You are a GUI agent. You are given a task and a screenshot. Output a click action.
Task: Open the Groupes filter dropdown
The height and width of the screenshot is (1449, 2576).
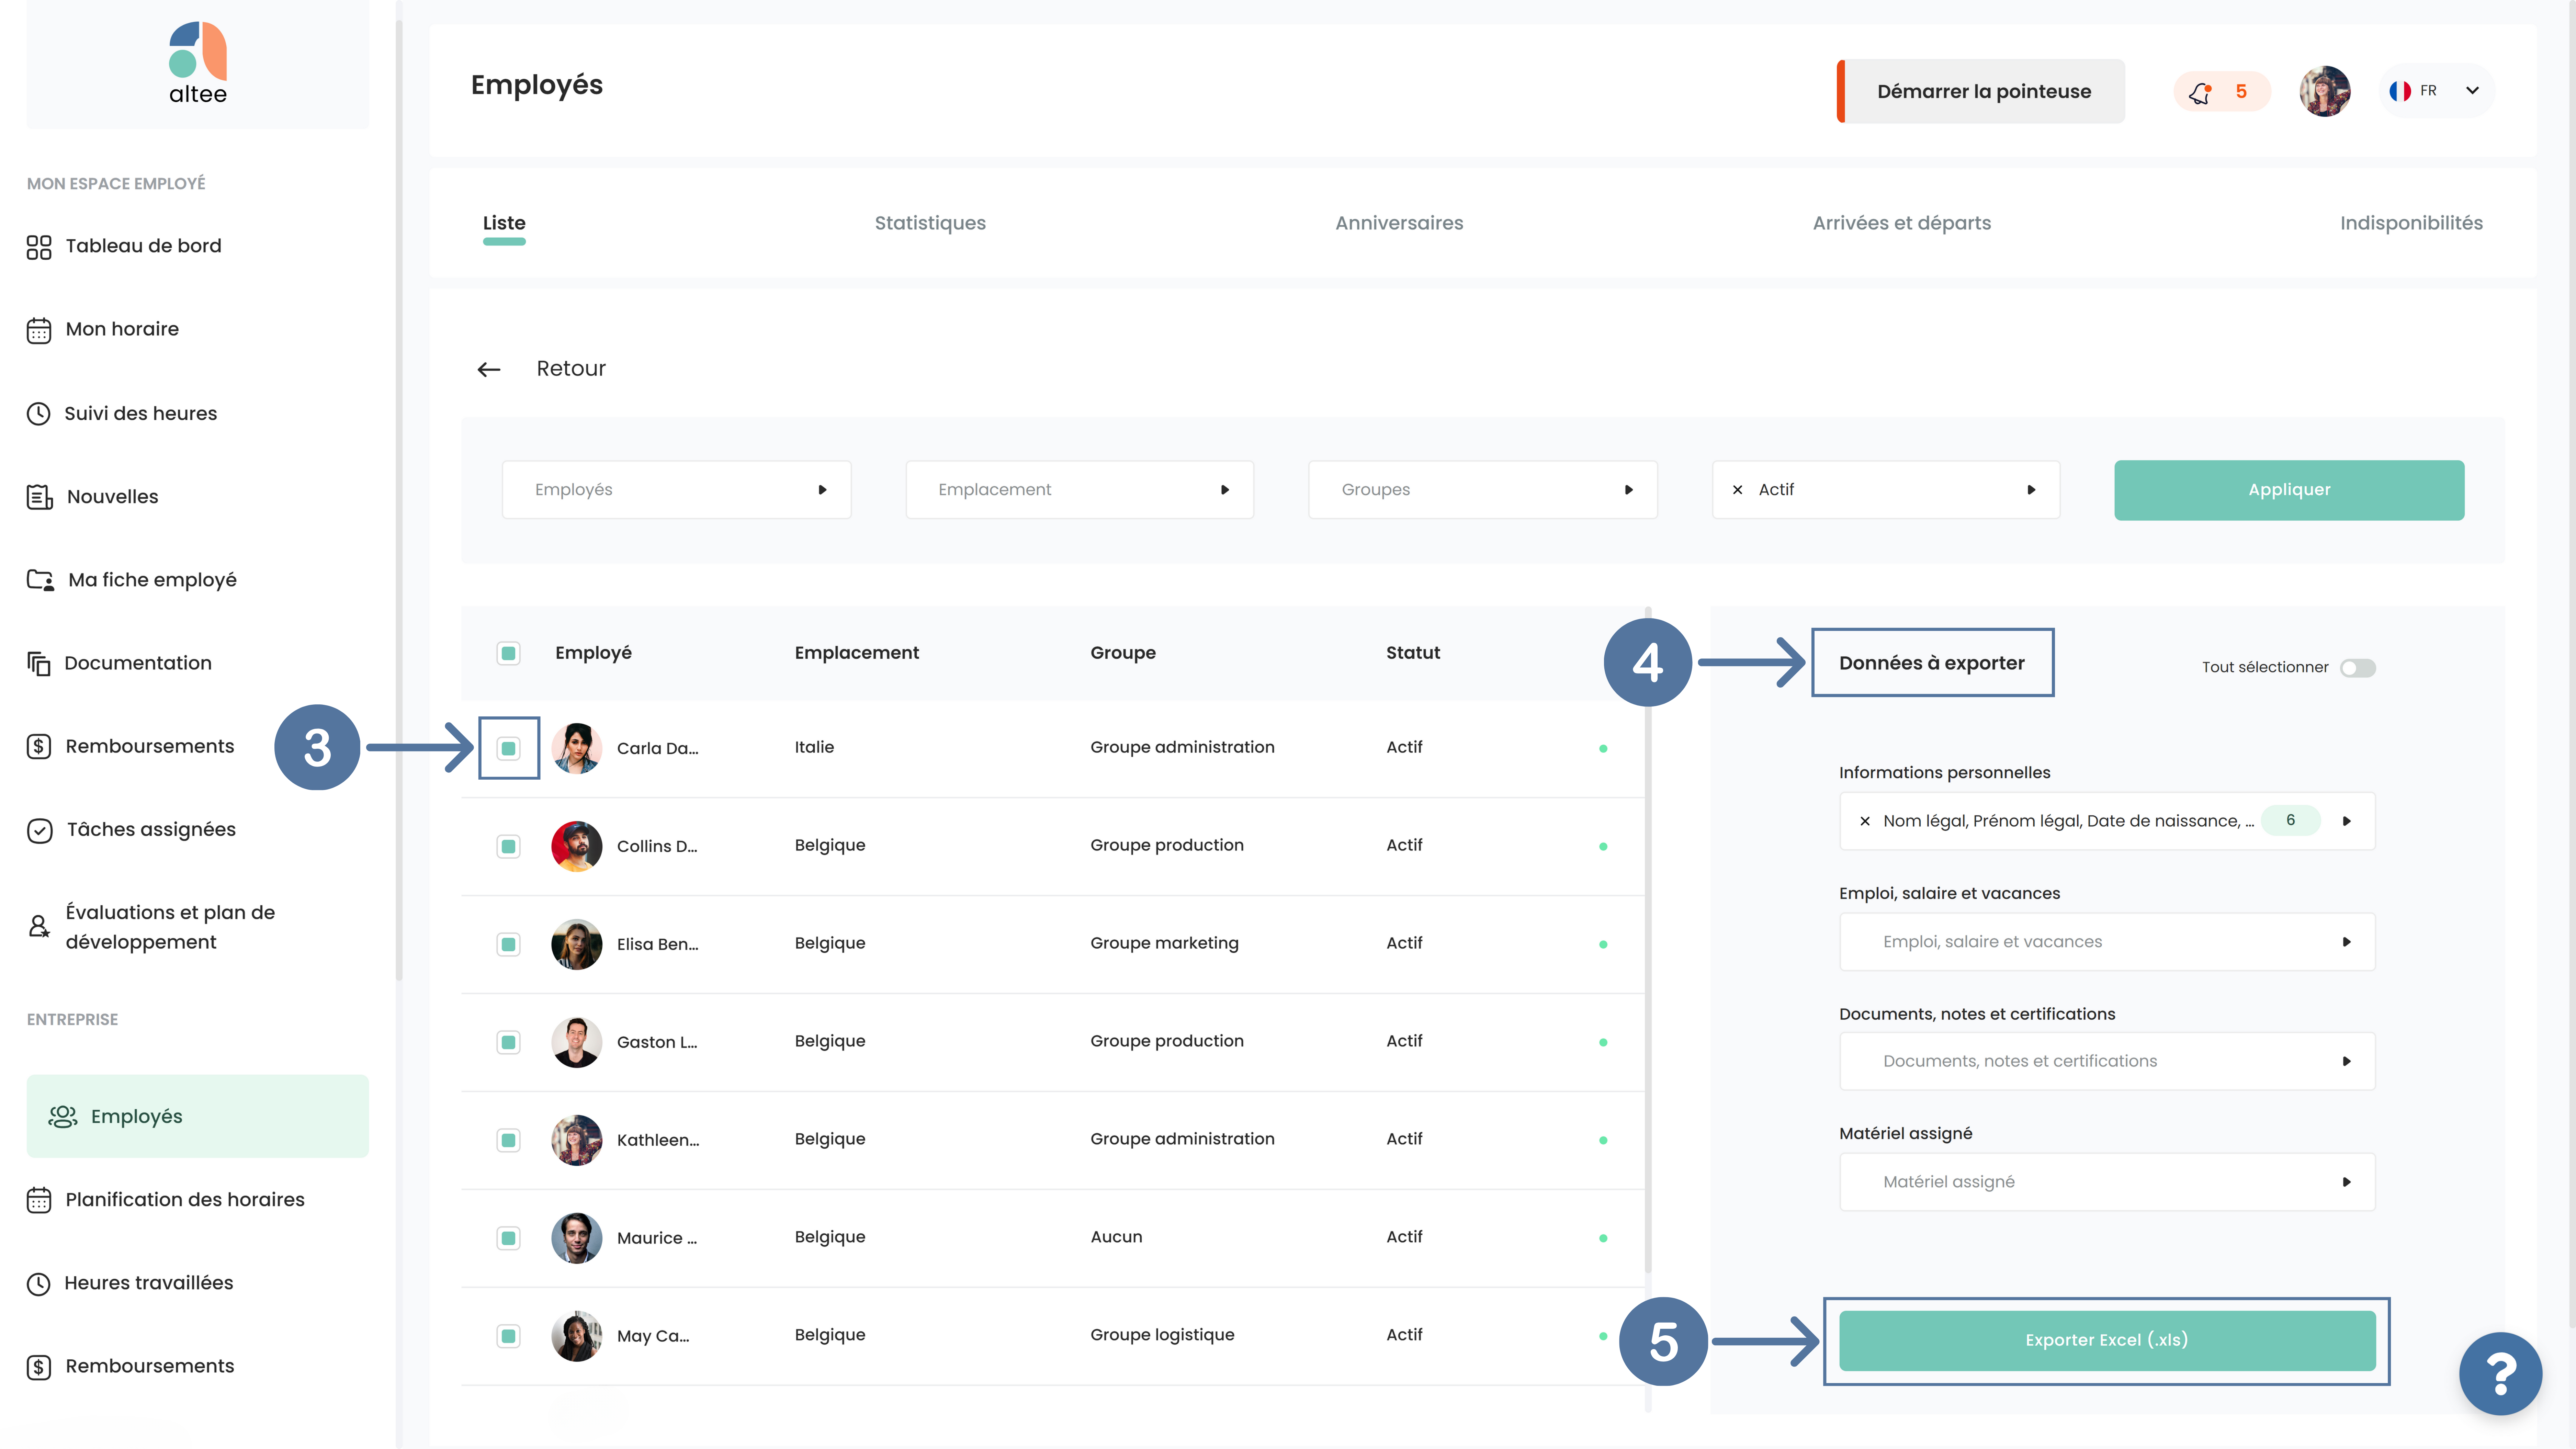[1483, 490]
